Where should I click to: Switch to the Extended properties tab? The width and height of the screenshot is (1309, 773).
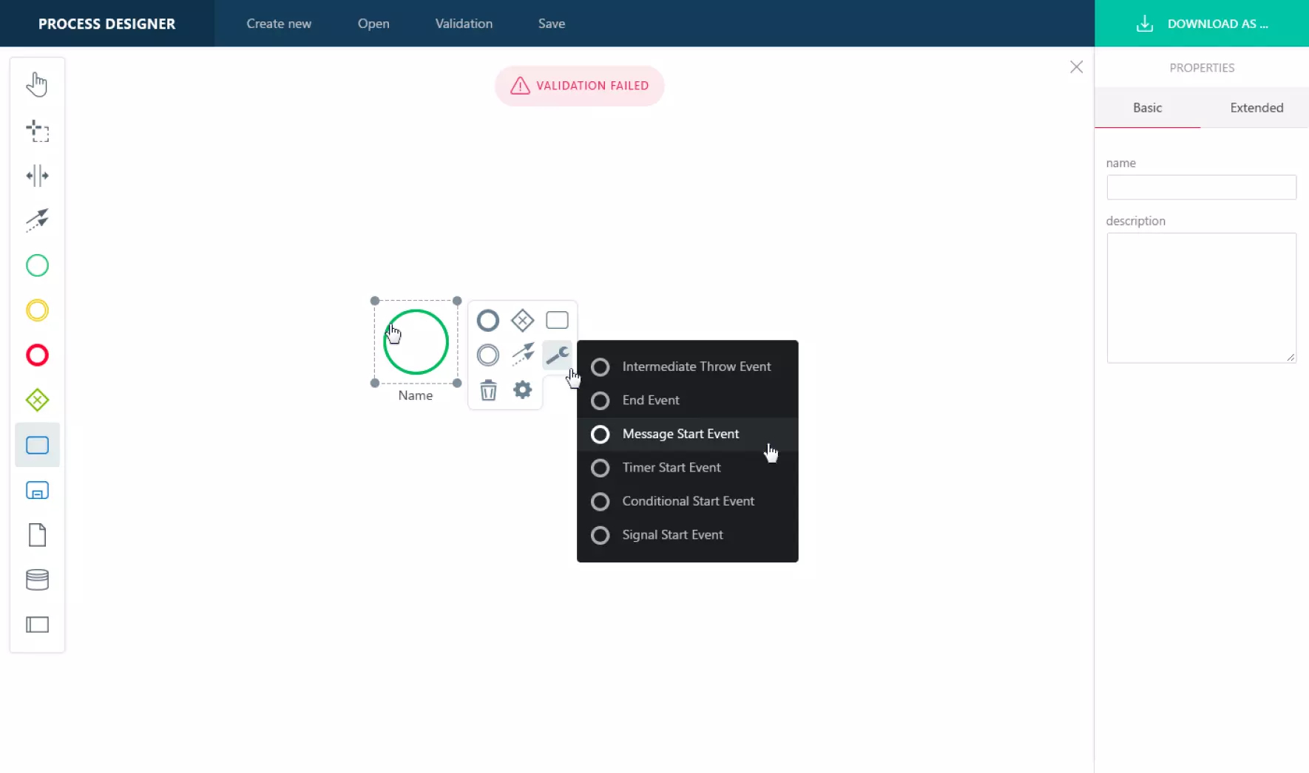pos(1256,108)
